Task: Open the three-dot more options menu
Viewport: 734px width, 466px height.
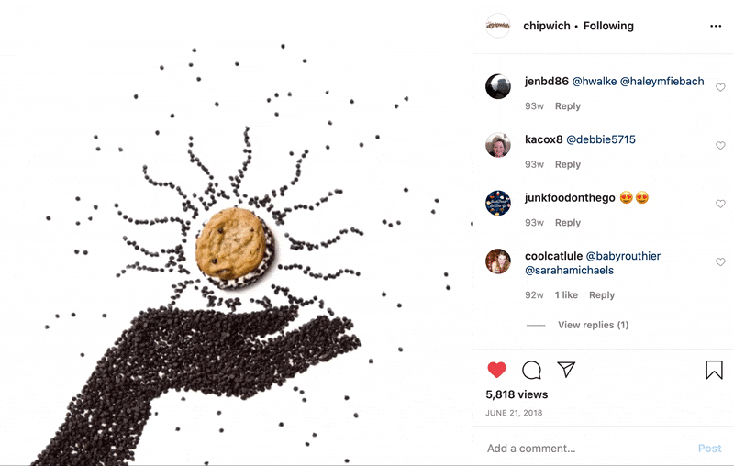Action: 716,26
